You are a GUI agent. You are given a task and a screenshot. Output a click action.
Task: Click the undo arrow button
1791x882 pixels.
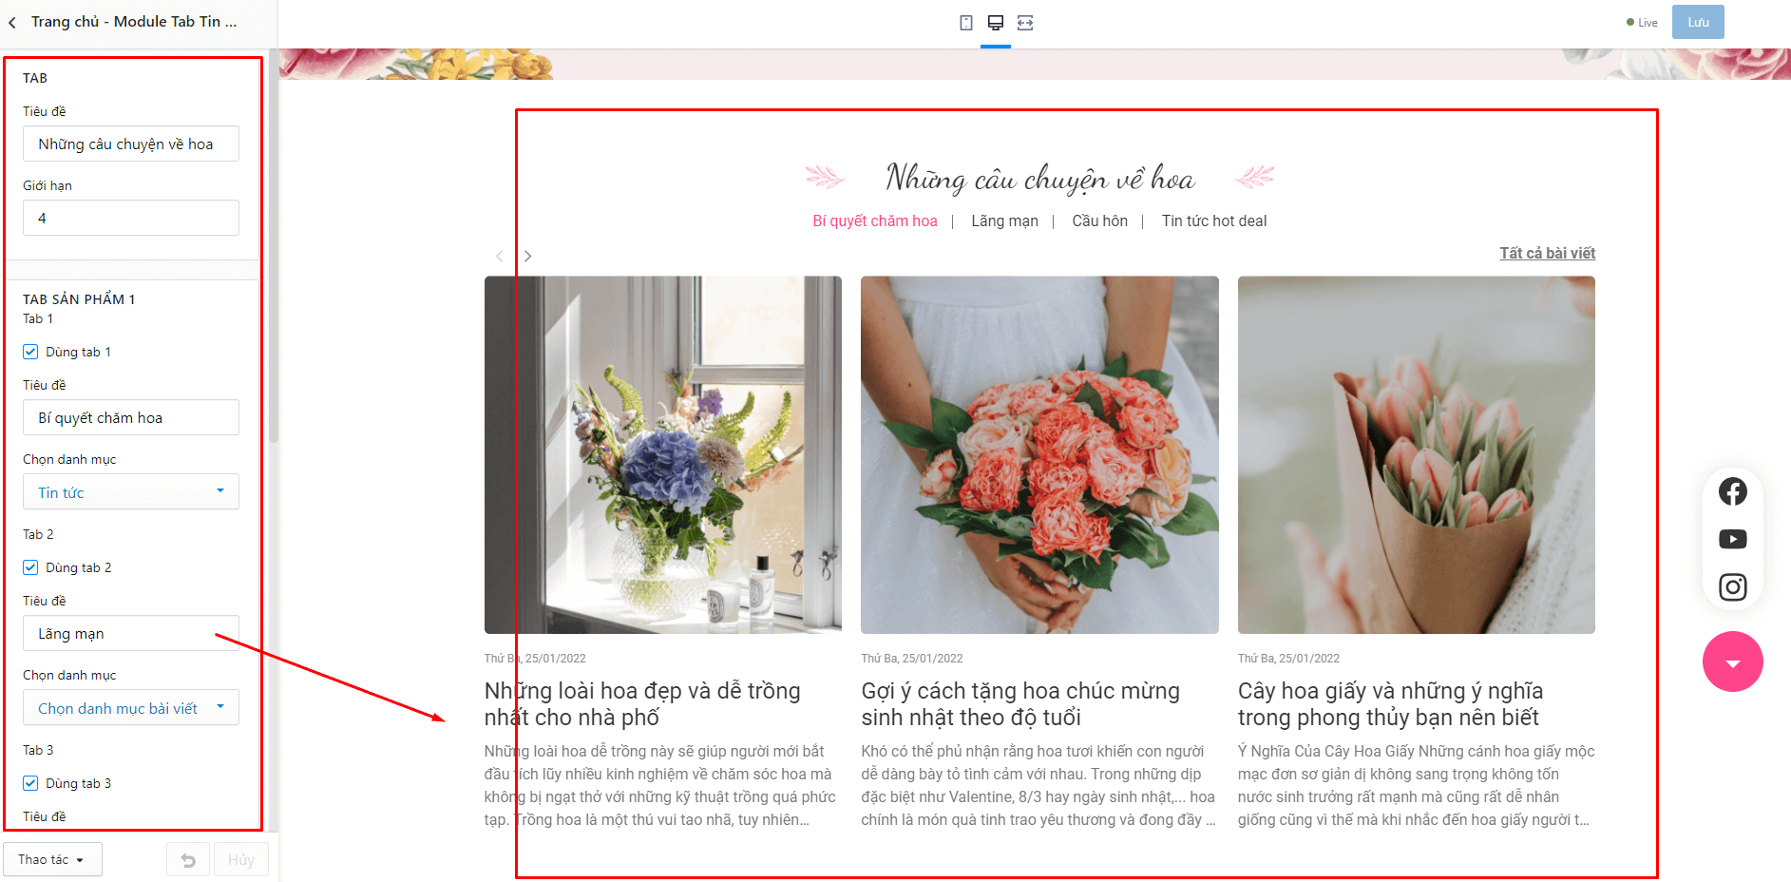(188, 860)
